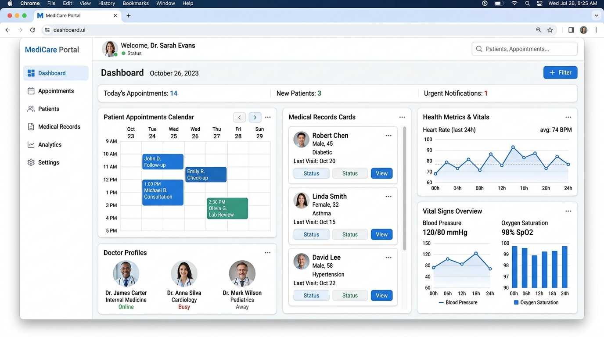Click Dr. Anna Silva's profile photo
The width and height of the screenshot is (604, 337).
(x=184, y=273)
